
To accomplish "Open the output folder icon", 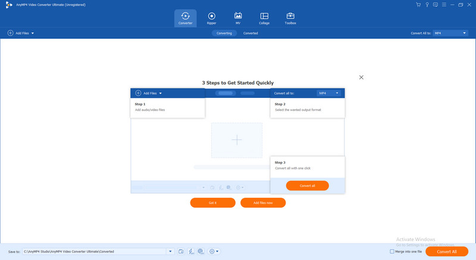I will click(181, 252).
